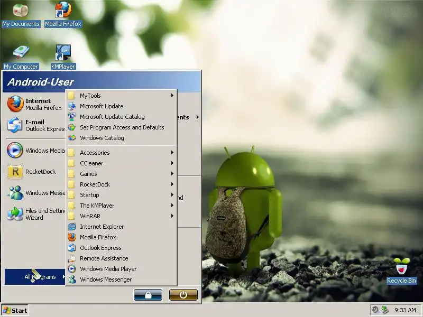The width and height of the screenshot is (423, 317).
Task: Click the 9:33 AM taskbar clock
Action: click(405, 310)
